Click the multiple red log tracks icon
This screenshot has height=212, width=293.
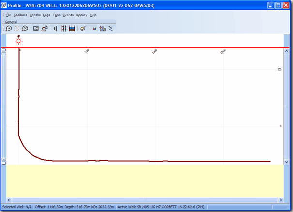pos(63,29)
